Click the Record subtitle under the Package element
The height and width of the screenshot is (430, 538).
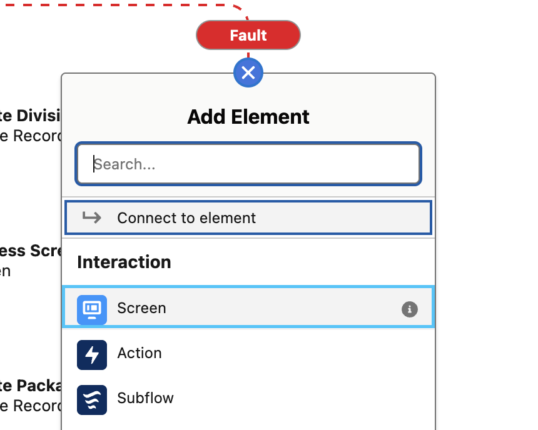[31, 405]
